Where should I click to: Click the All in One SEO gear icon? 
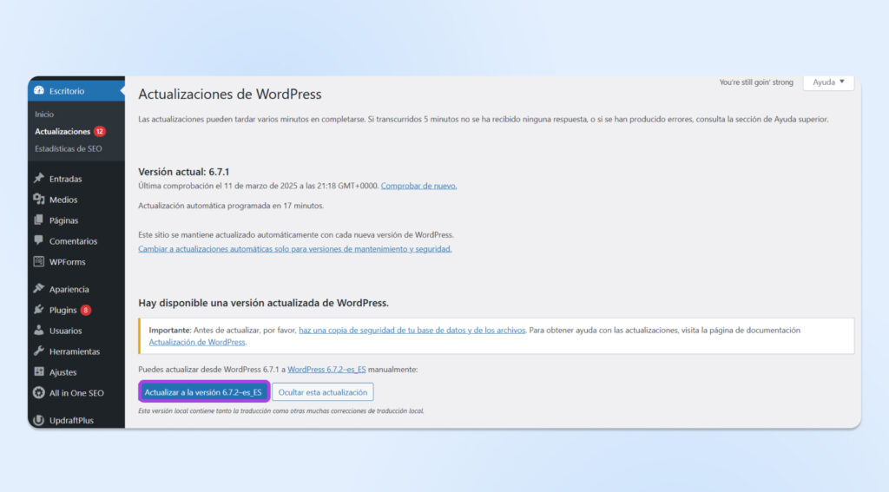(38, 392)
